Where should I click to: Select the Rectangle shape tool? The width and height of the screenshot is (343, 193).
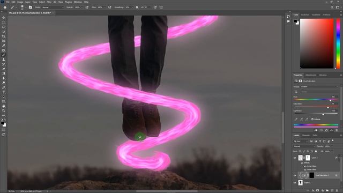[4, 101]
